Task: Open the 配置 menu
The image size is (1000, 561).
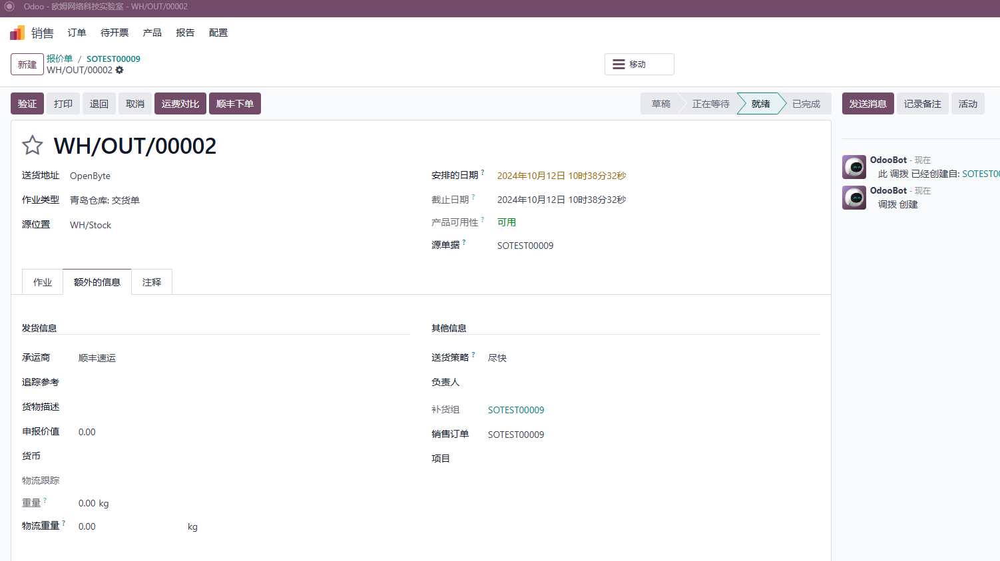Action: click(218, 33)
